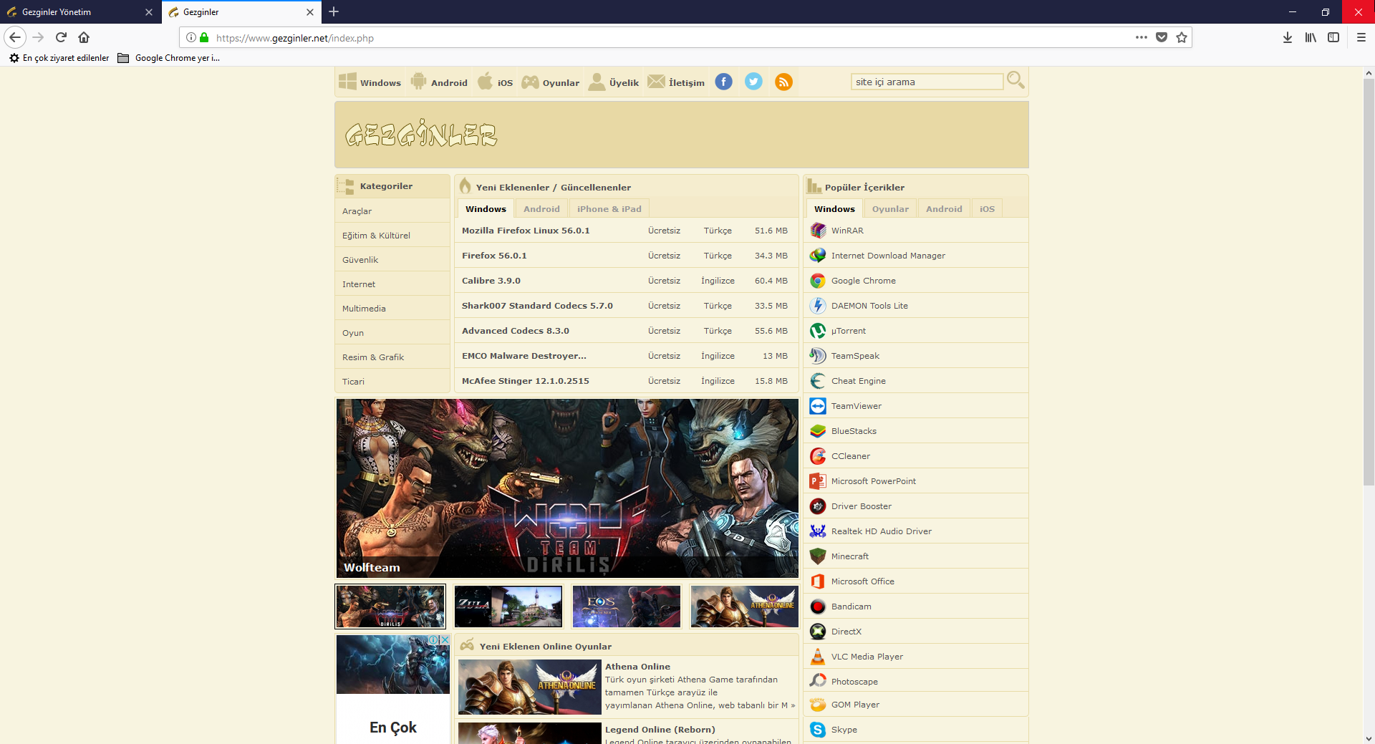Click the Gezginler site logo

(421, 134)
